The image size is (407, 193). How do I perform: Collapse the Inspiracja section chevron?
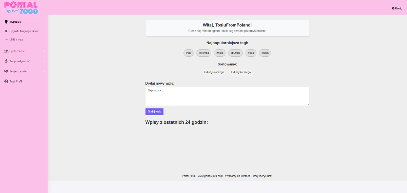tap(44, 22)
